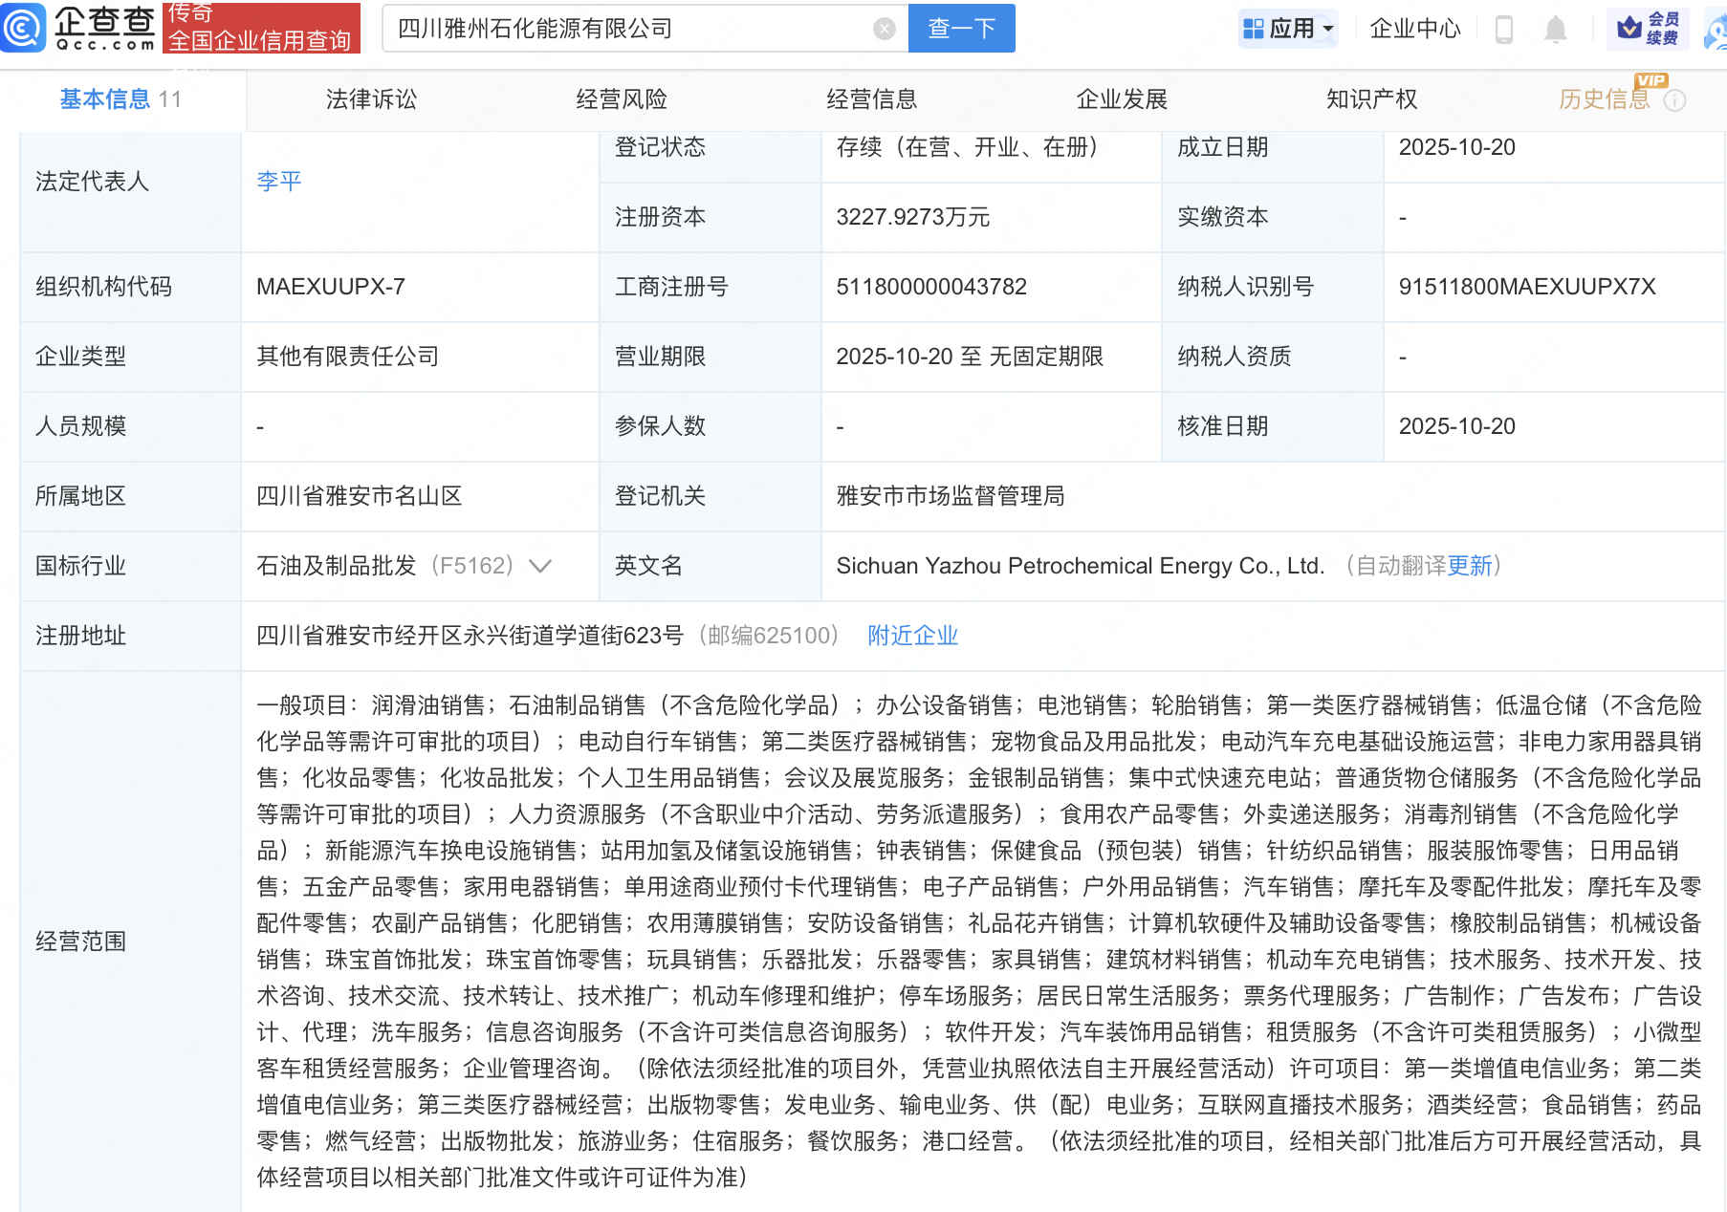Click 更新 link next to English name
Viewport: 1727px width, 1212px height.
[x=1470, y=566]
